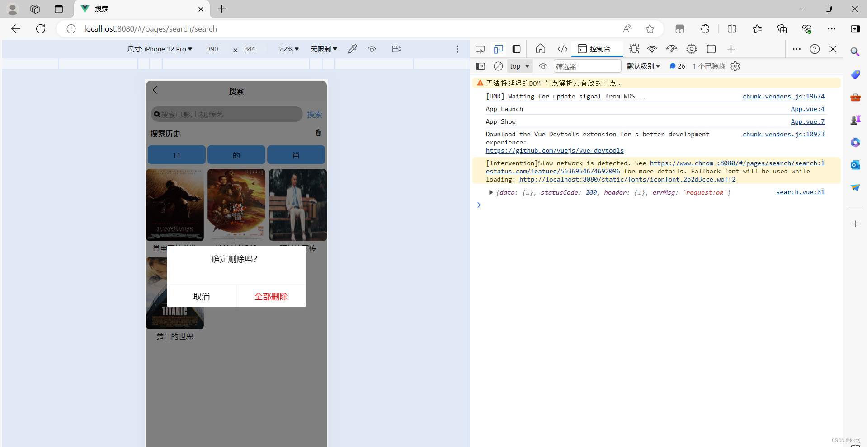Open the Outlook sidebar icon

pyautogui.click(x=855, y=165)
